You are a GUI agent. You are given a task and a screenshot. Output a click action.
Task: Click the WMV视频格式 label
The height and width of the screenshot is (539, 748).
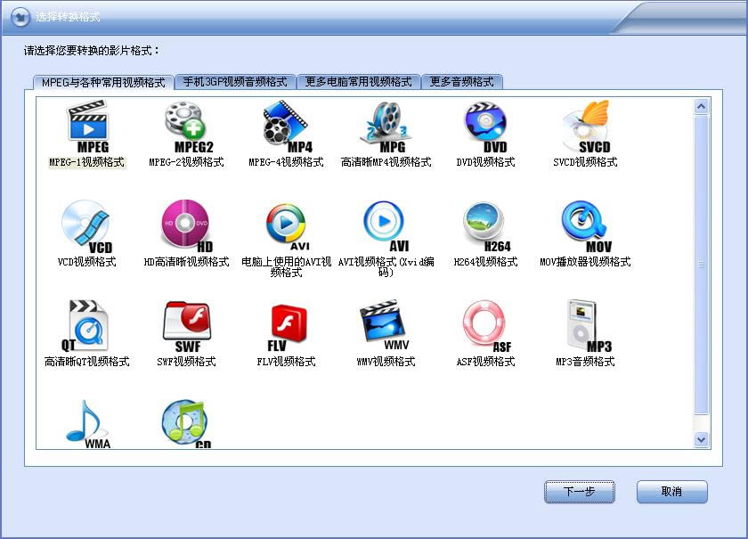tap(386, 362)
